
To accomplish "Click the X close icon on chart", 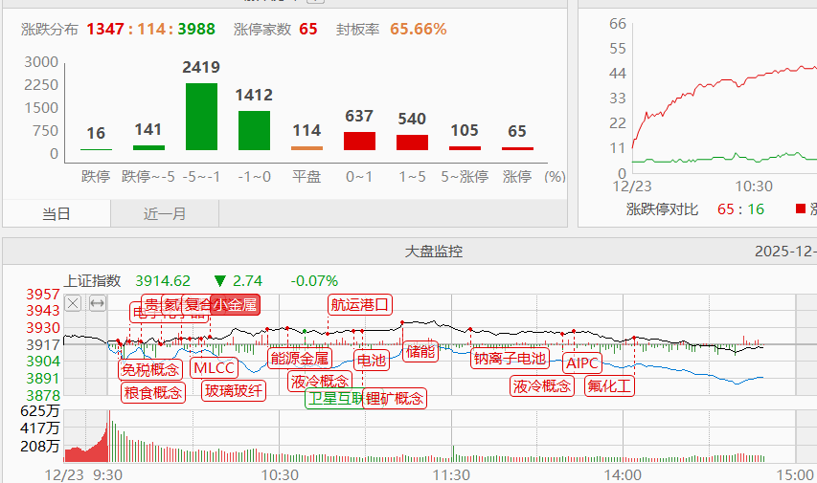I will 73,303.
